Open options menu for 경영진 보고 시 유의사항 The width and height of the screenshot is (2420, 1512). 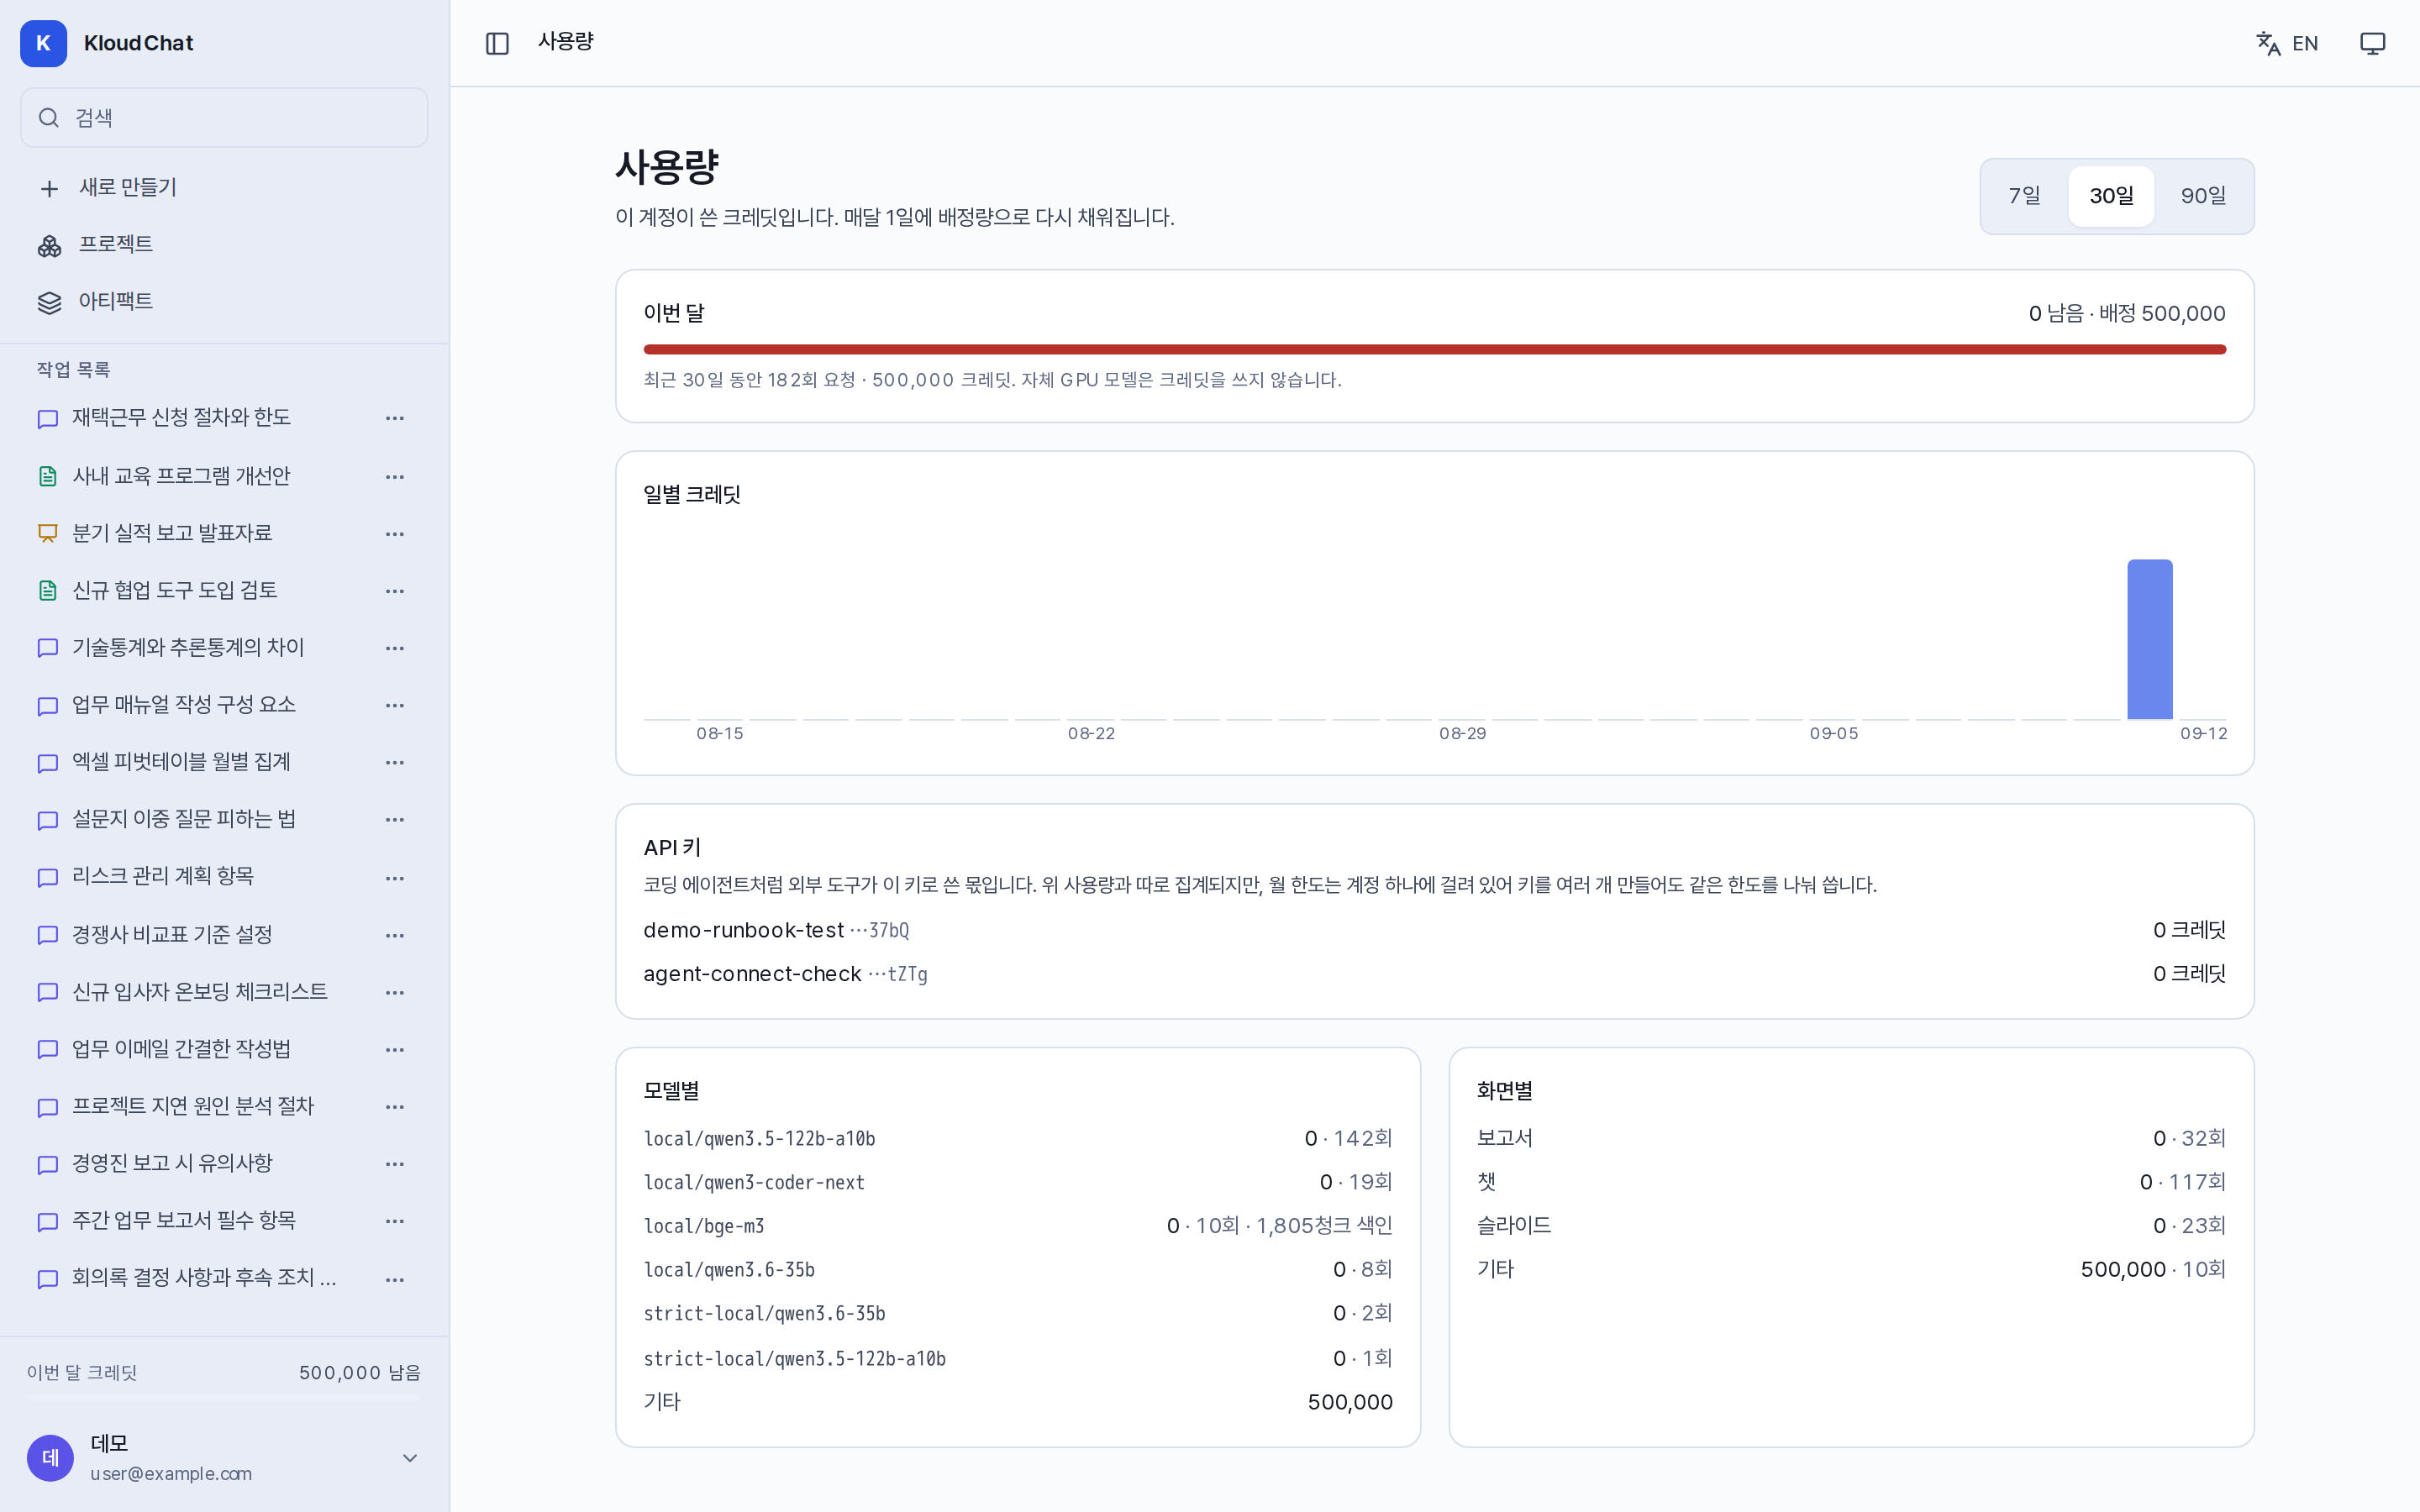(395, 1163)
